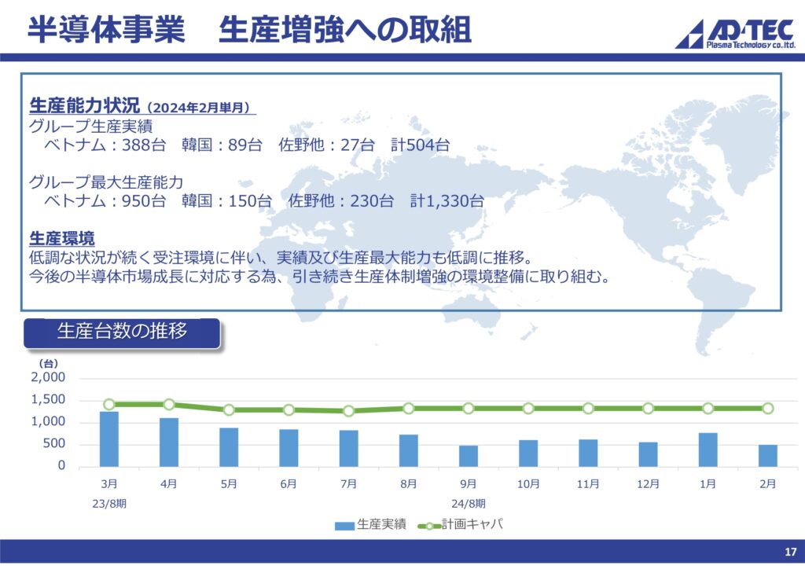Click the total 計504台
The width and height of the screenshot is (805, 569).
[x=421, y=145]
